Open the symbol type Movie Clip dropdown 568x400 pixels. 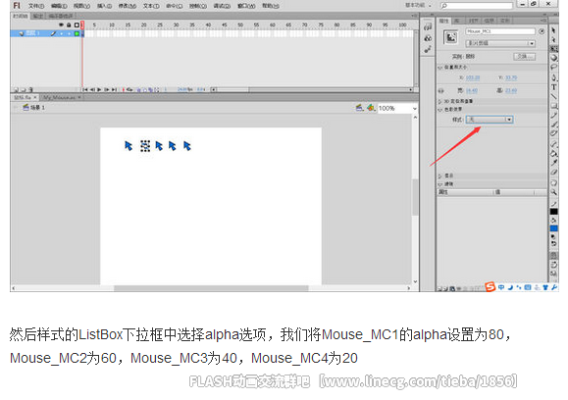pos(500,43)
